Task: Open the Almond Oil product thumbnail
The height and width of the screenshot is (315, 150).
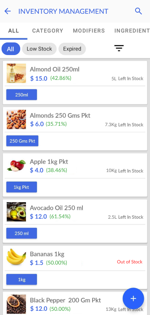Action: click(x=16, y=73)
